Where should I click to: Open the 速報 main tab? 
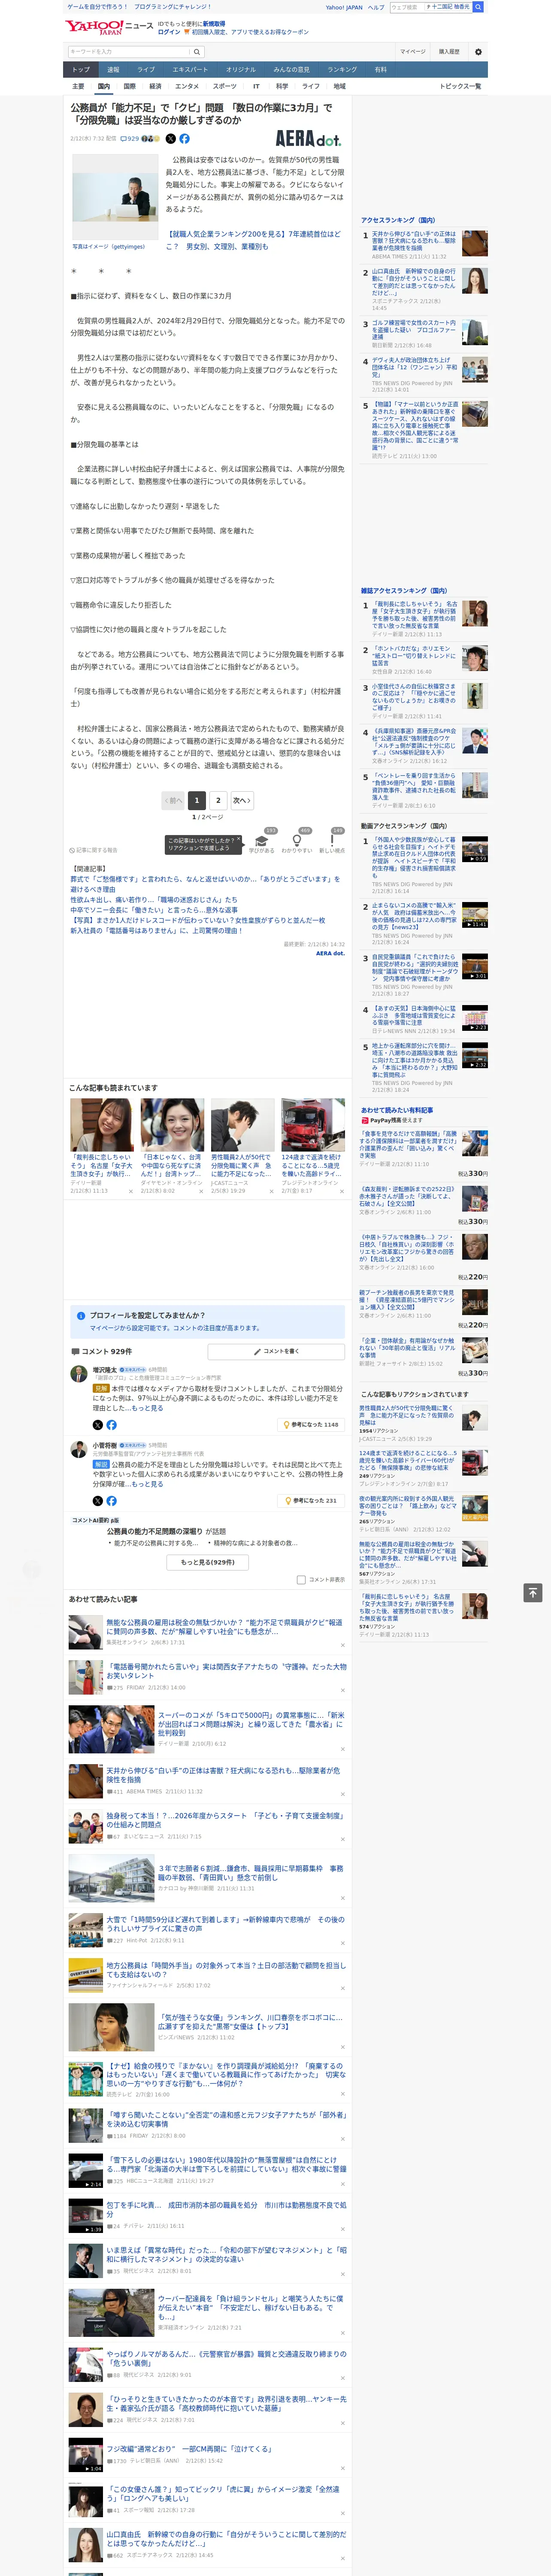[x=113, y=70]
